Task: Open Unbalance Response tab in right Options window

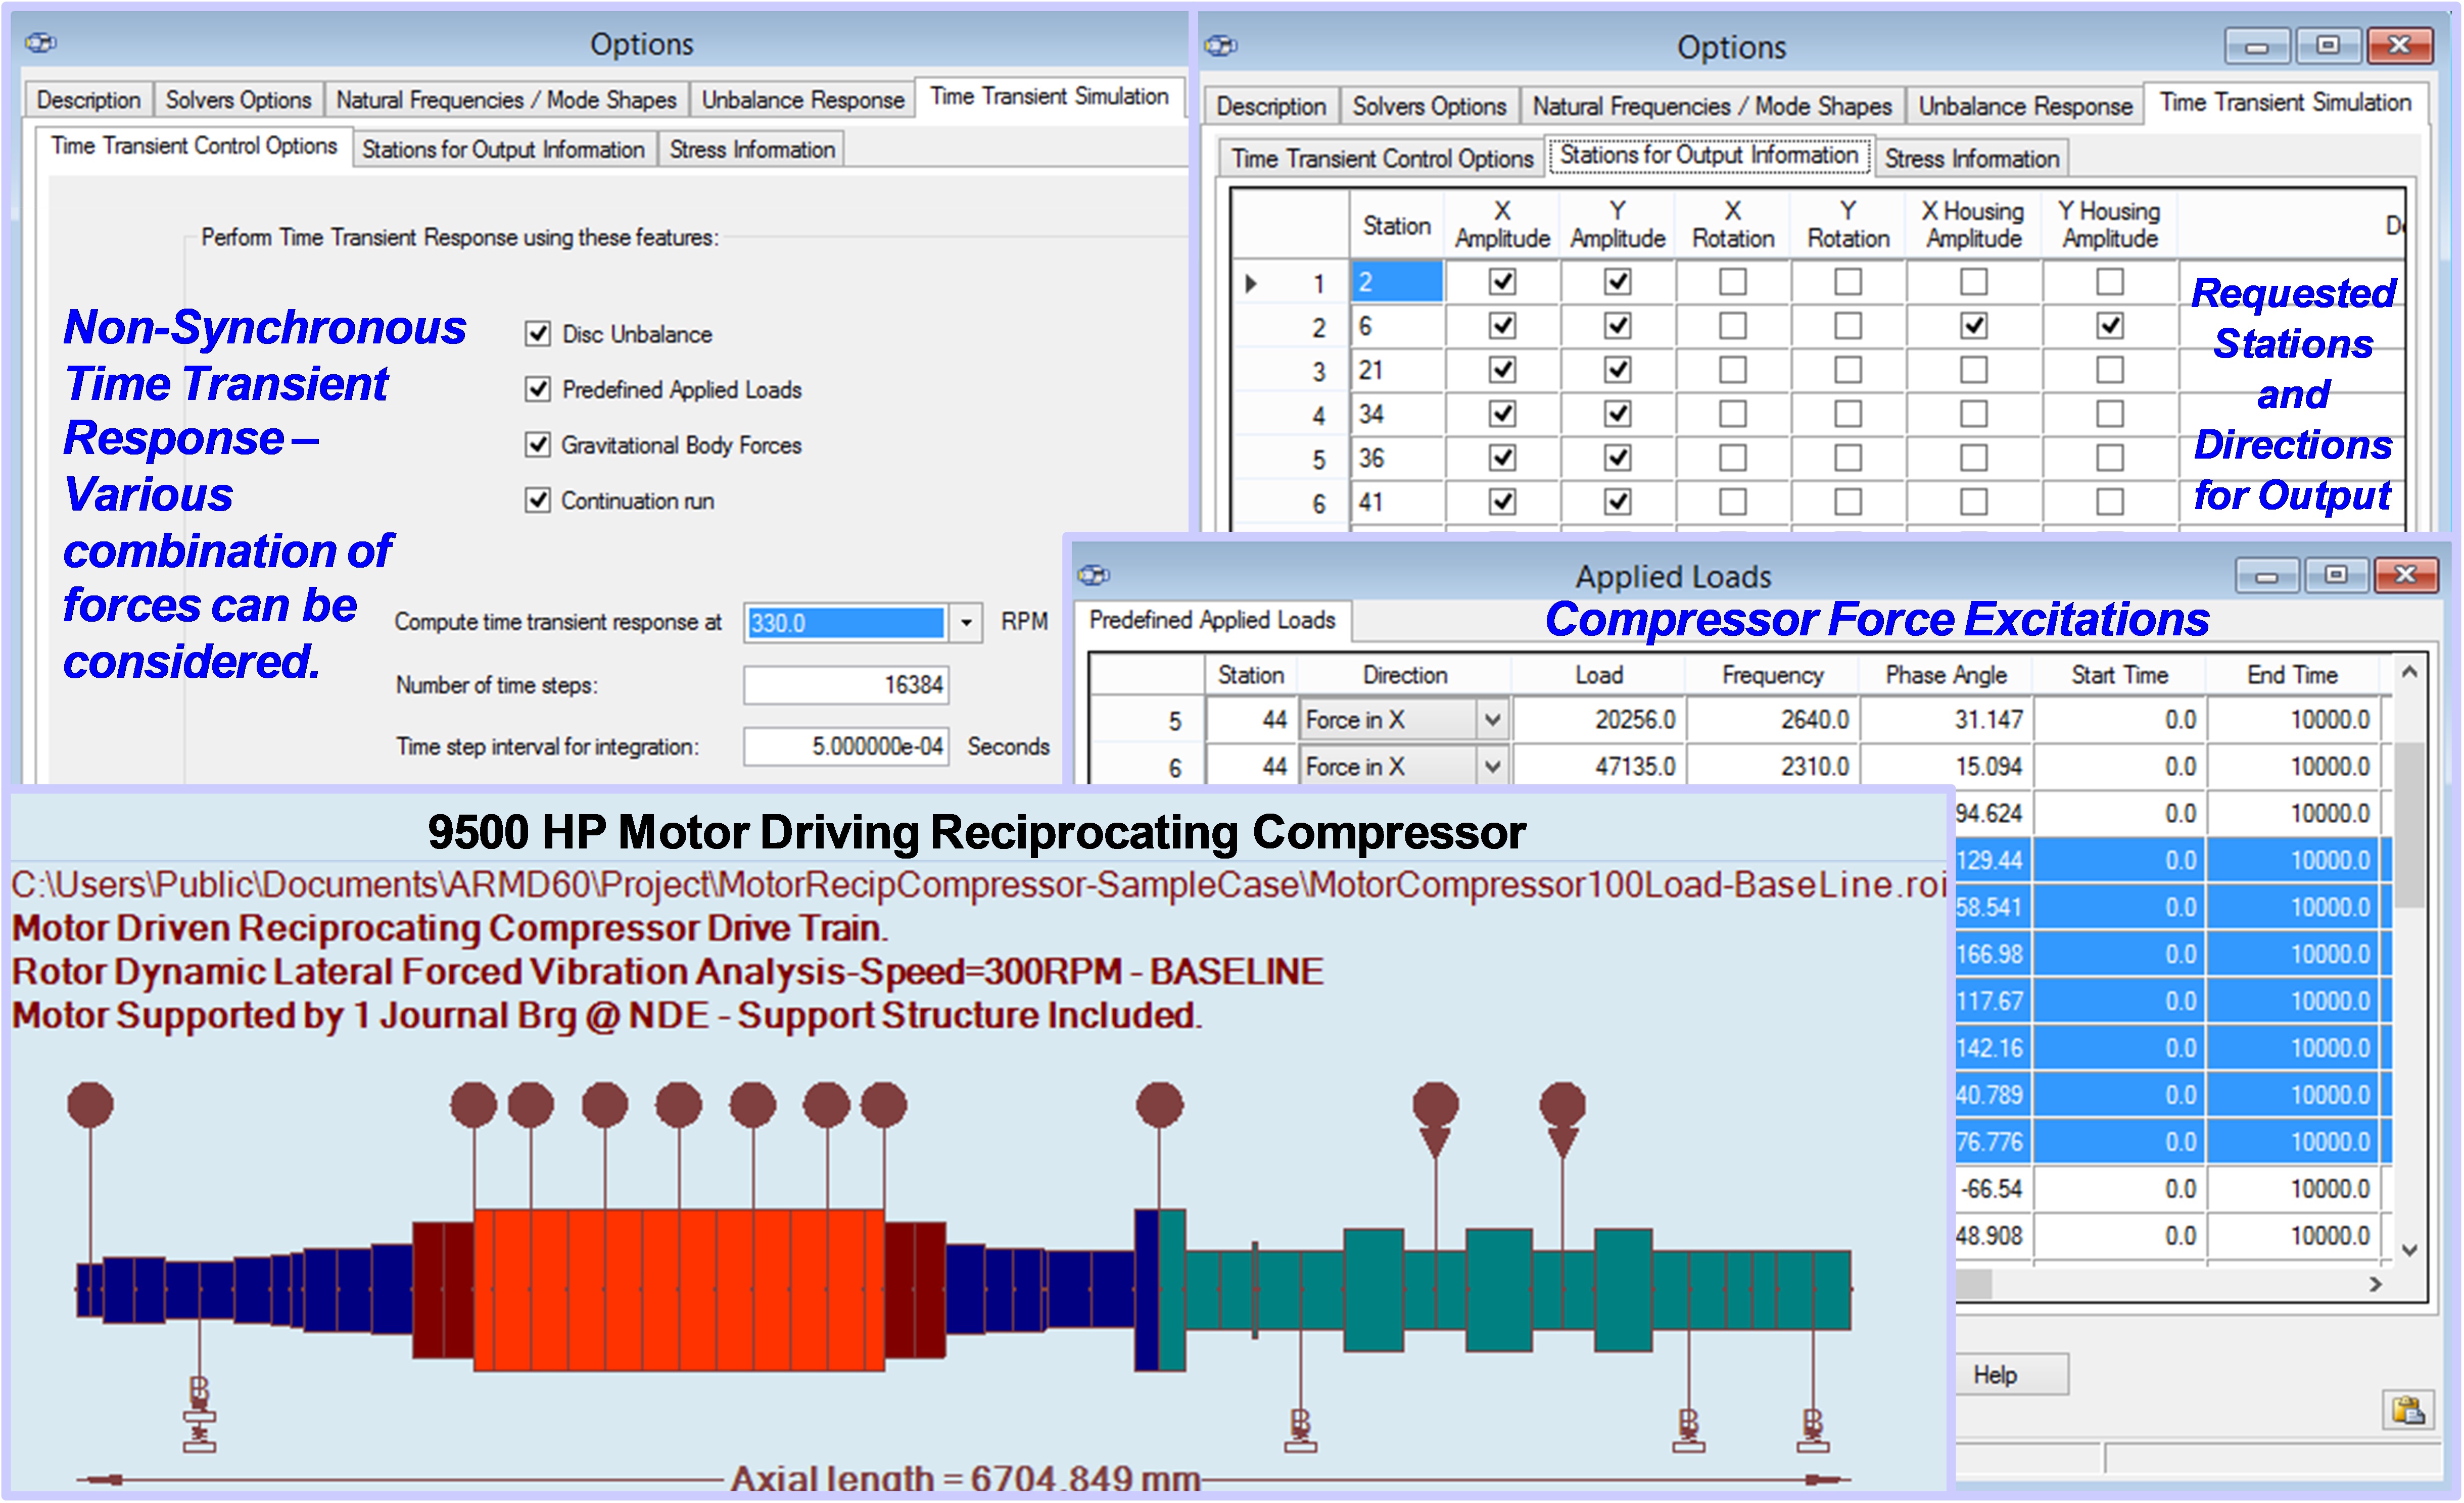Action: click(2024, 106)
